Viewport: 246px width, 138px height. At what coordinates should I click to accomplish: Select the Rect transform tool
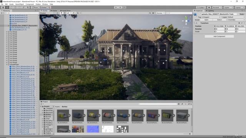(x=20, y=7)
